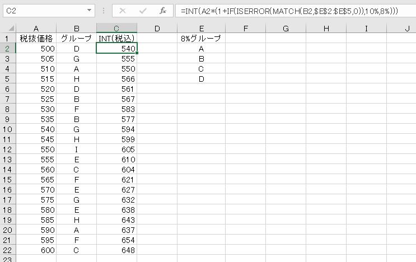Click the INT(税込) header cell
416x262 pixels.
pos(116,39)
